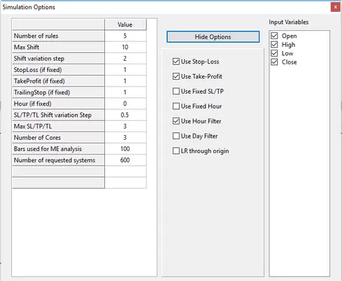Check LR through origin box

[x=176, y=151]
